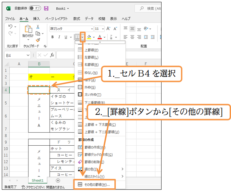Open the ヘルプ tab
The width and height of the screenshot is (231, 191).
click(126, 19)
